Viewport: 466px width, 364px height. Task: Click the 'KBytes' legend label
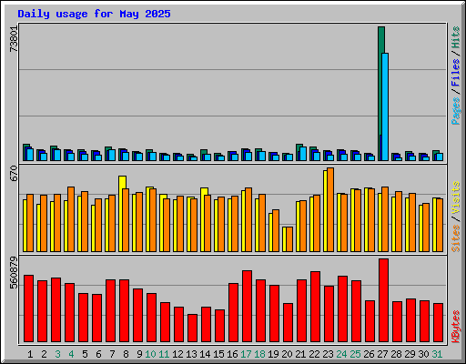456,327
